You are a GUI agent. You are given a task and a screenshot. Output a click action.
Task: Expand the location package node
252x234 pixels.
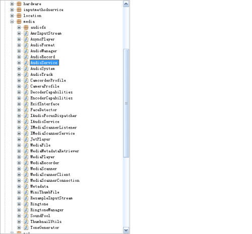(x=12, y=16)
